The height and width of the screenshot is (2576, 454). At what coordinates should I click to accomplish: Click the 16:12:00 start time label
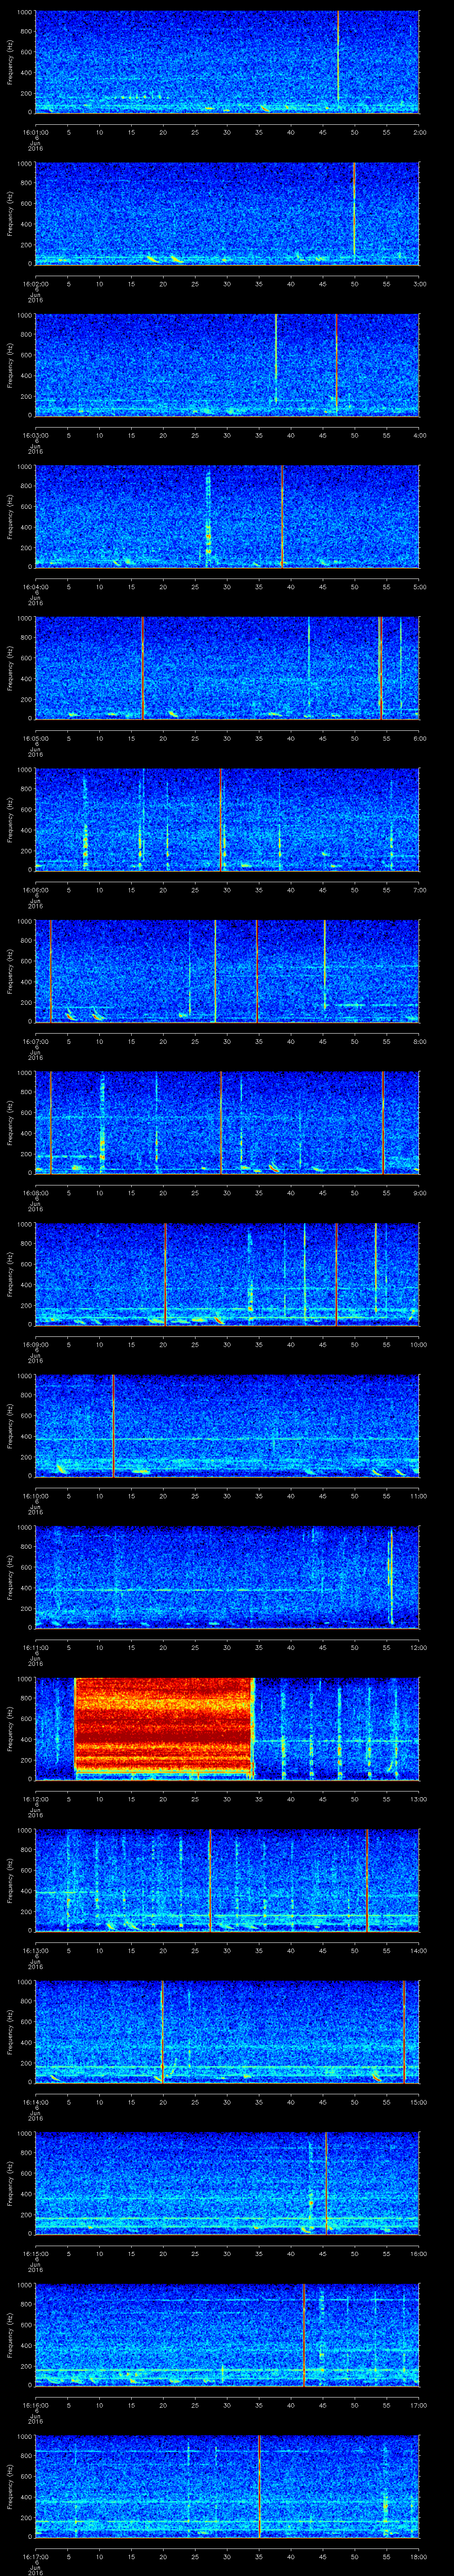(x=35, y=1798)
